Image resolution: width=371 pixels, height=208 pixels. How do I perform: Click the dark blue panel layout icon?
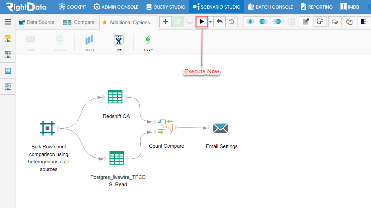tap(364, 22)
